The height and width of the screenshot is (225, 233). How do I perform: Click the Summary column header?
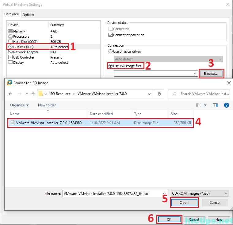coord(74,25)
